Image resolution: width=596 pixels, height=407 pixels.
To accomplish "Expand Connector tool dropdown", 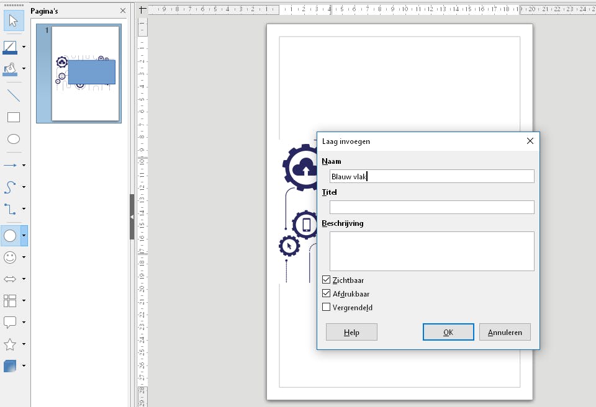I will 24,208.
